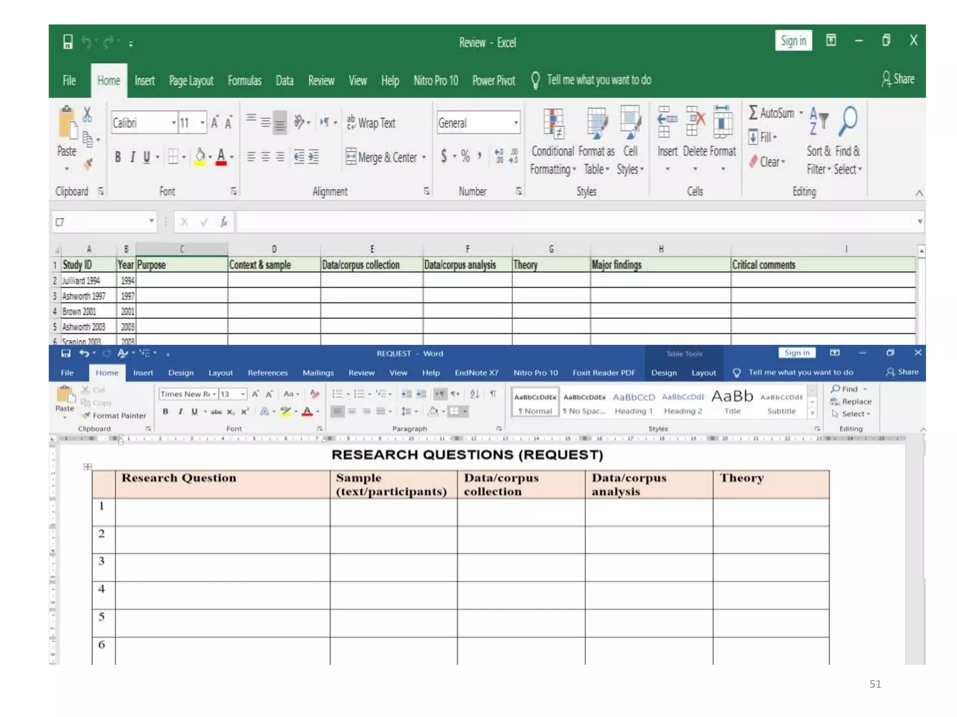Click the Excel Wrap Text button
Image resolution: width=957 pixels, height=717 pixels.
[371, 123]
